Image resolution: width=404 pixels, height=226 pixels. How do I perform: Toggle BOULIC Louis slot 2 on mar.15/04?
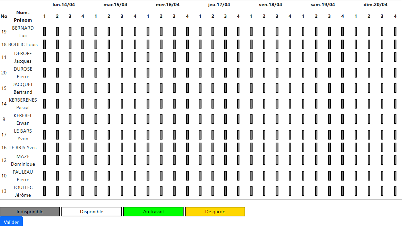(109, 44)
